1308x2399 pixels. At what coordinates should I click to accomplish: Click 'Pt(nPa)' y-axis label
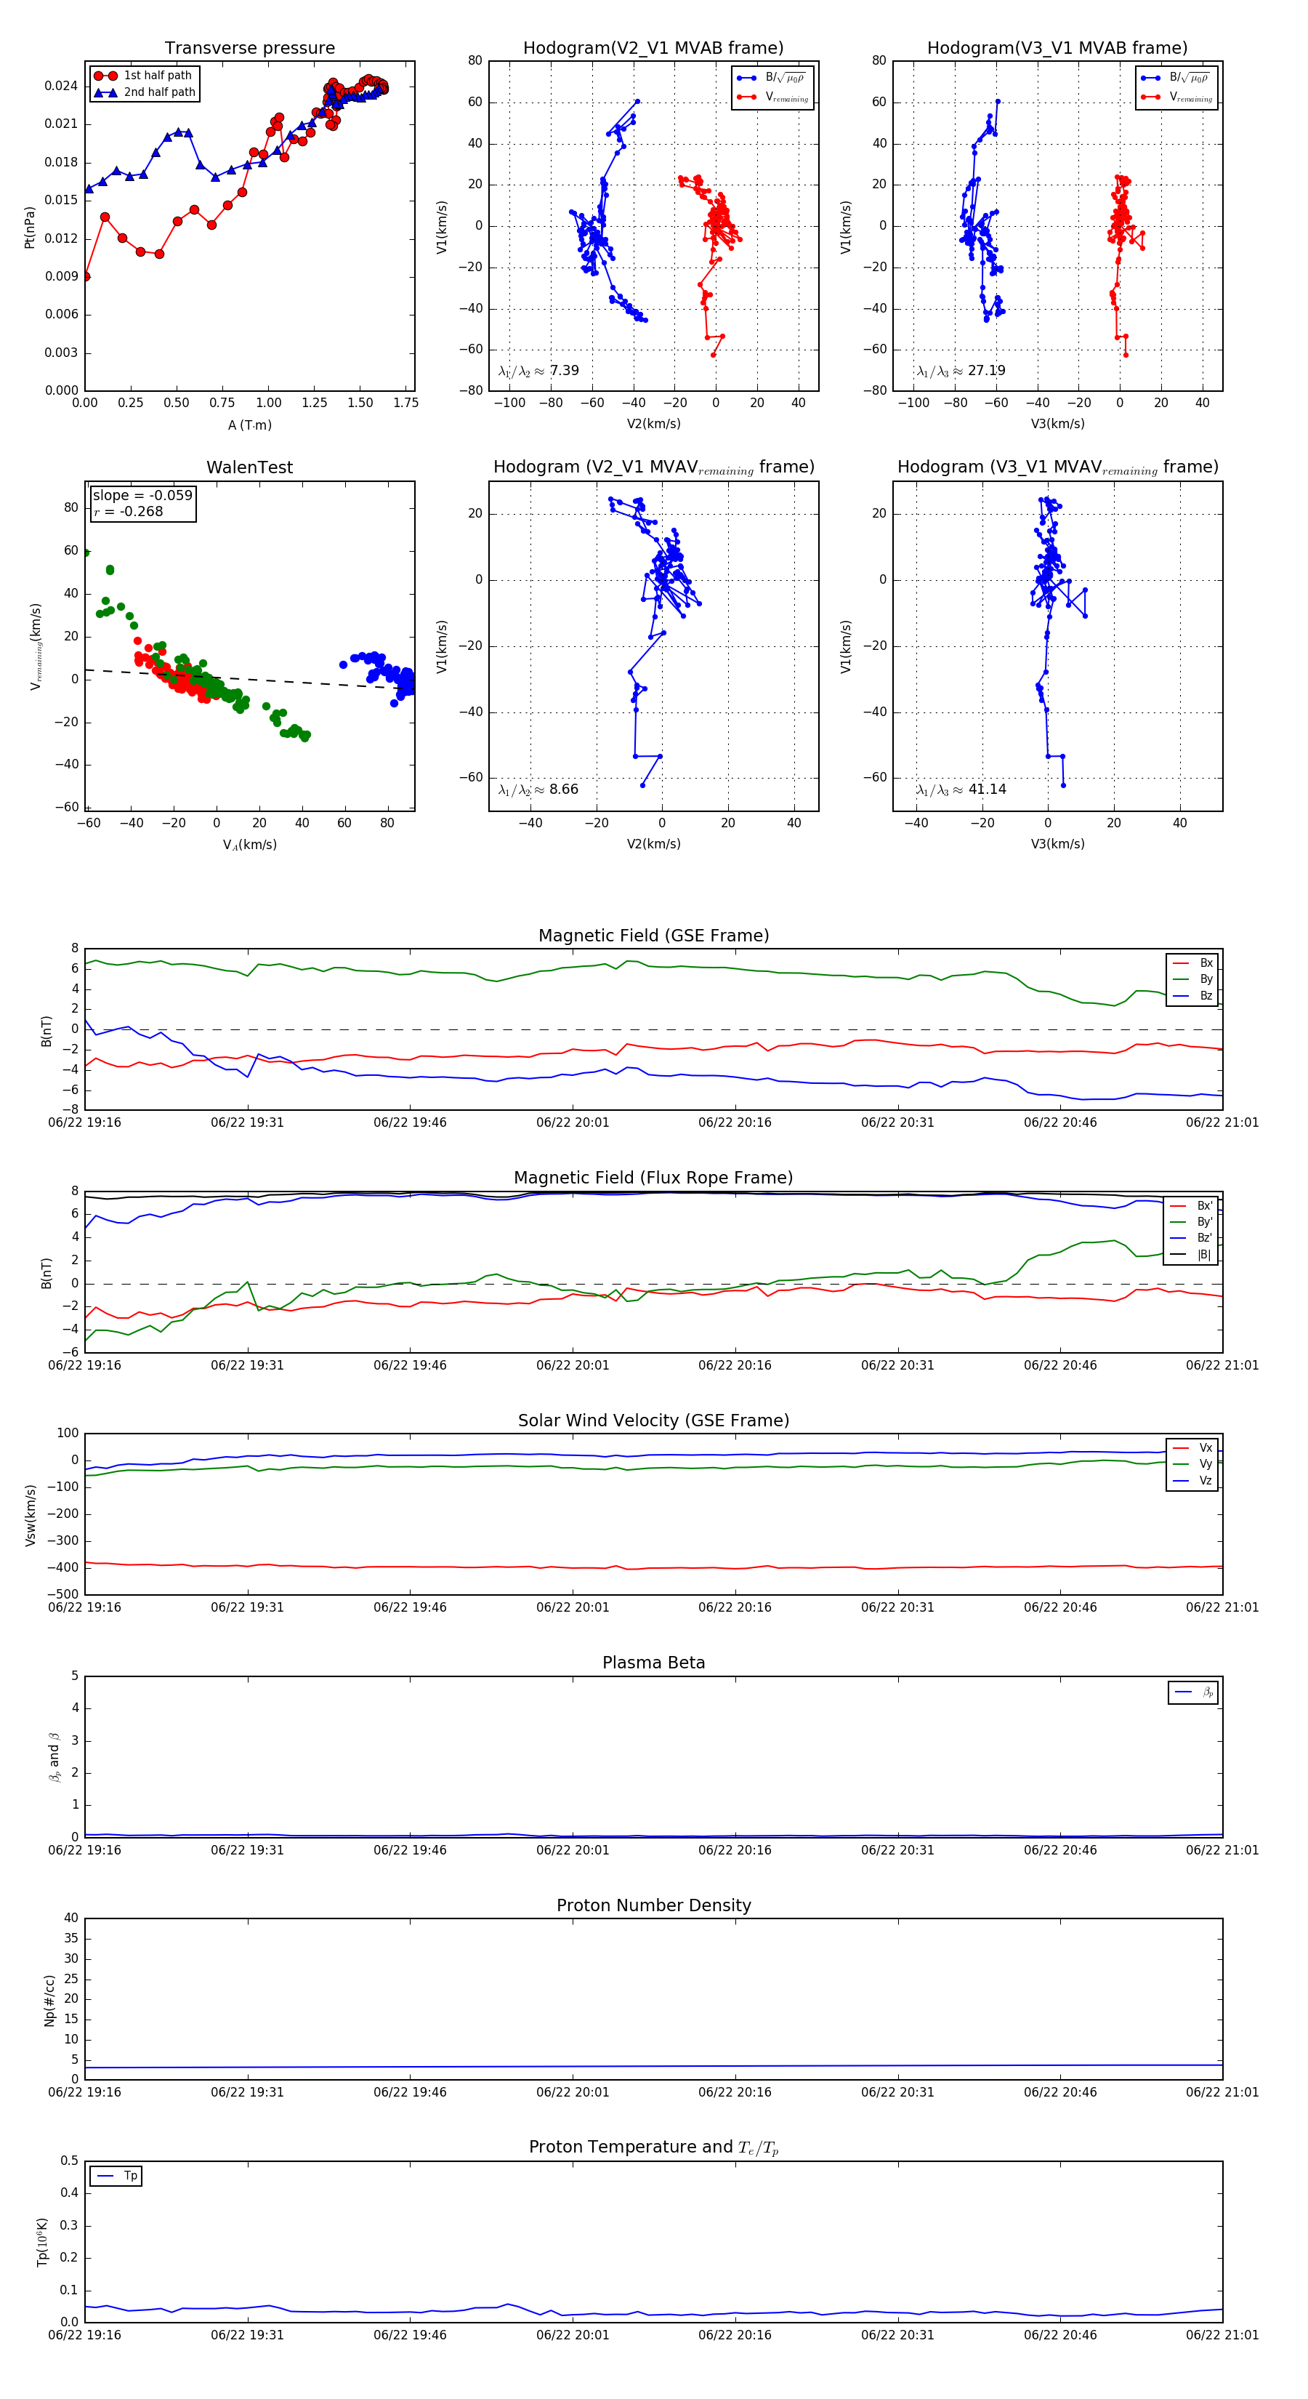coord(30,226)
